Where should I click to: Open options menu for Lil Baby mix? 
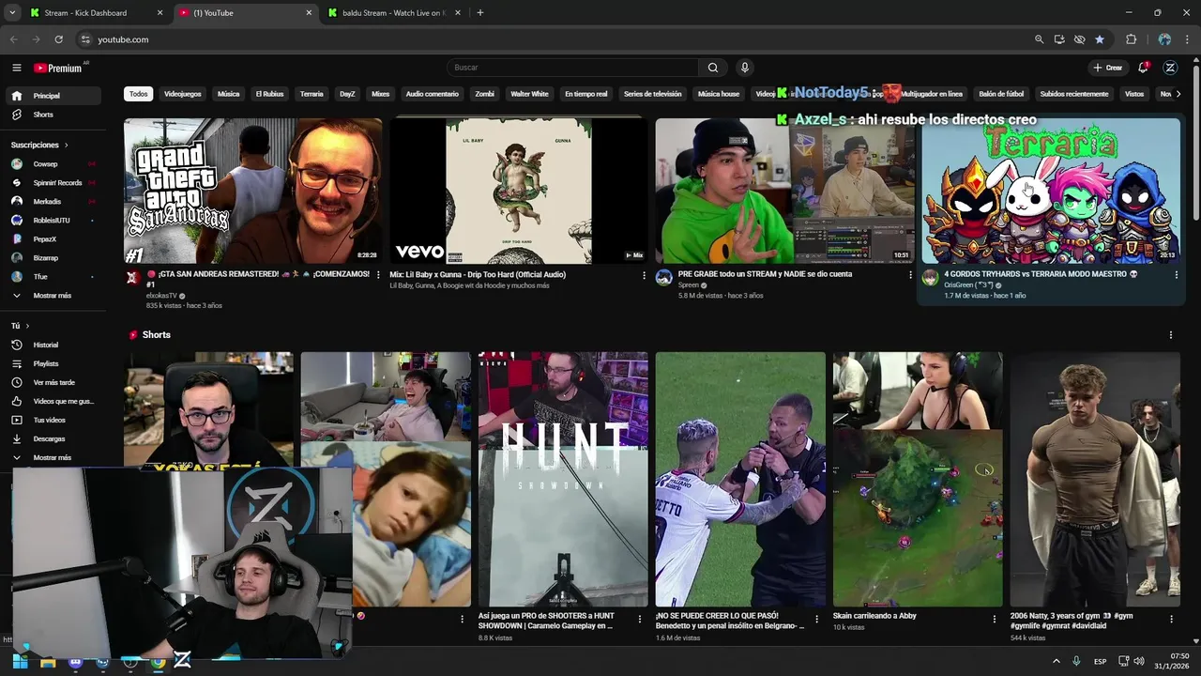644,275
